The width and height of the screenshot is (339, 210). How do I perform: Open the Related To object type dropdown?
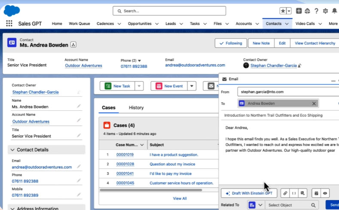tap(260, 205)
